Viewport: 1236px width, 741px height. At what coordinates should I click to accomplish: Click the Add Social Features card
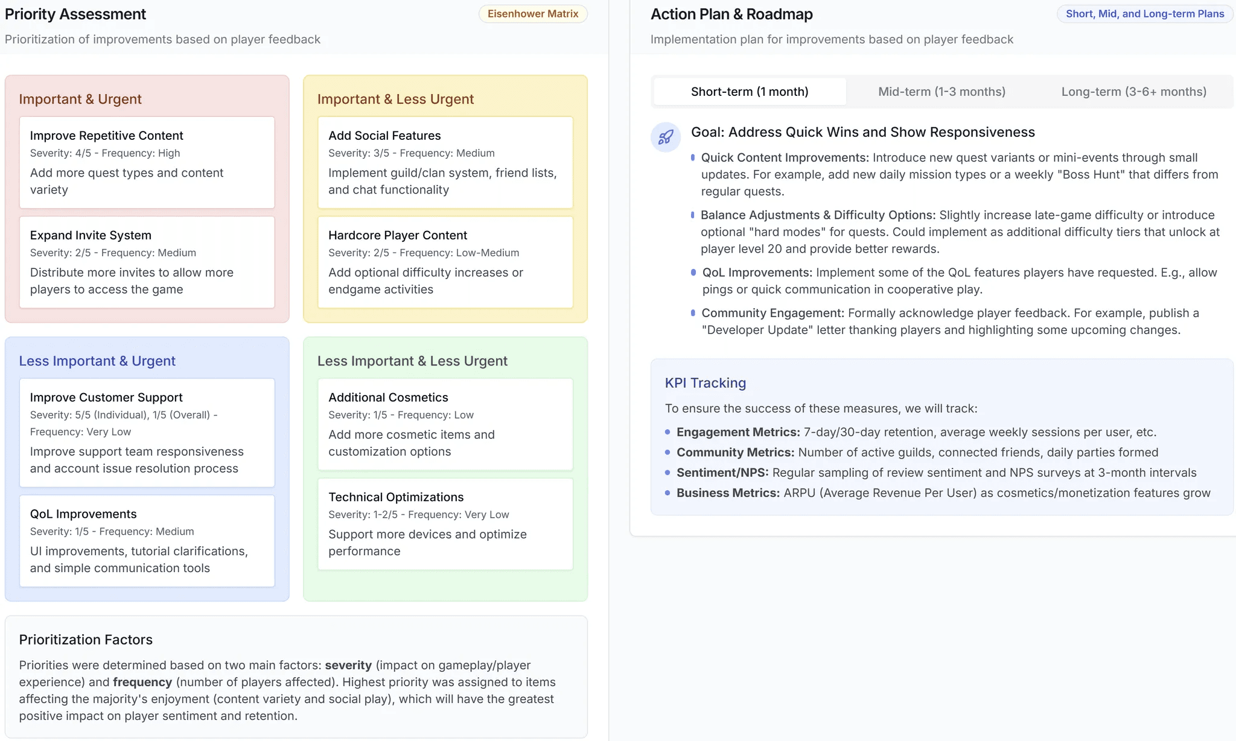(x=445, y=163)
